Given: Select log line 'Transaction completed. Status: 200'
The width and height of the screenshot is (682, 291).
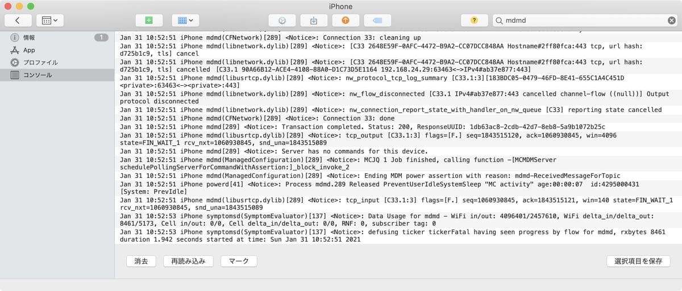Looking at the screenshot, I should point(398,126).
